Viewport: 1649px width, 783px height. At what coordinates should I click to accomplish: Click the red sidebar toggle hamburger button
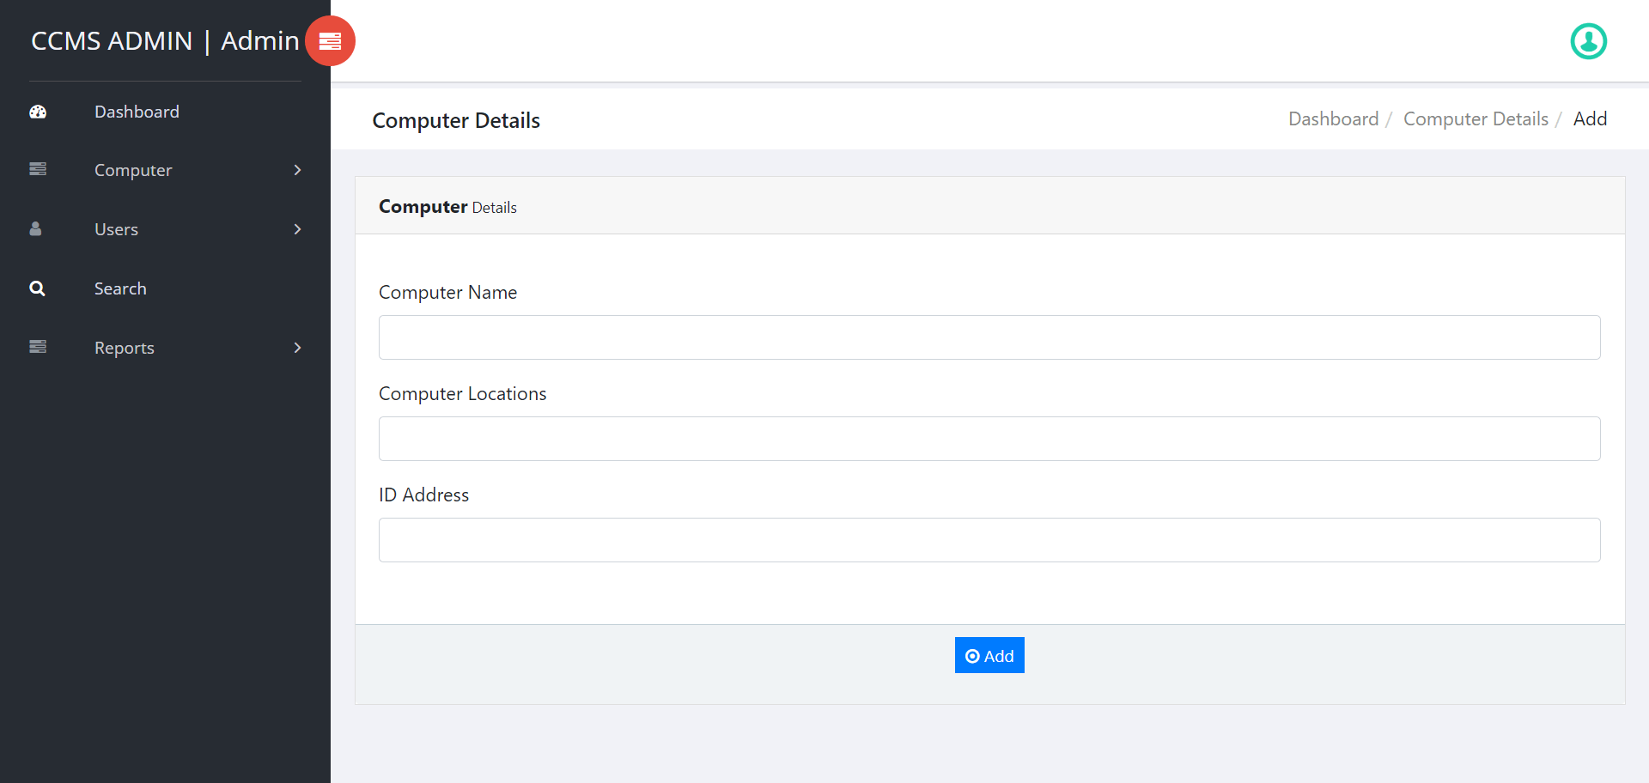tap(330, 41)
